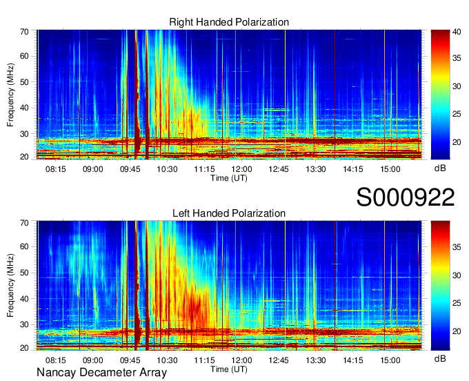
Task: Click 09:45 tick on bottom plot
Action: (x=130, y=360)
